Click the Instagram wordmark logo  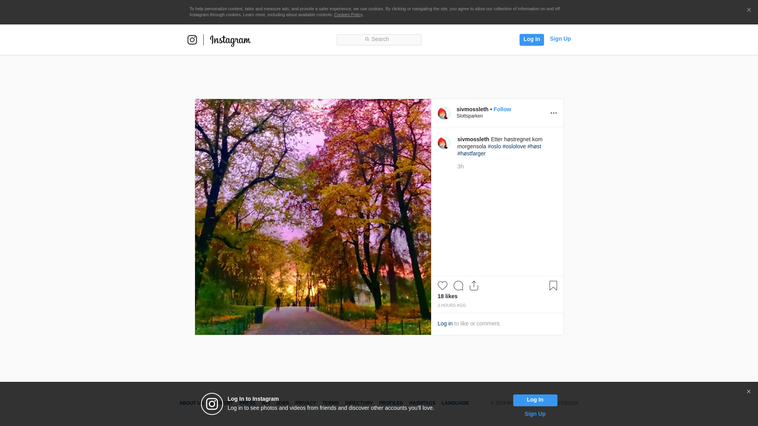pos(230,40)
